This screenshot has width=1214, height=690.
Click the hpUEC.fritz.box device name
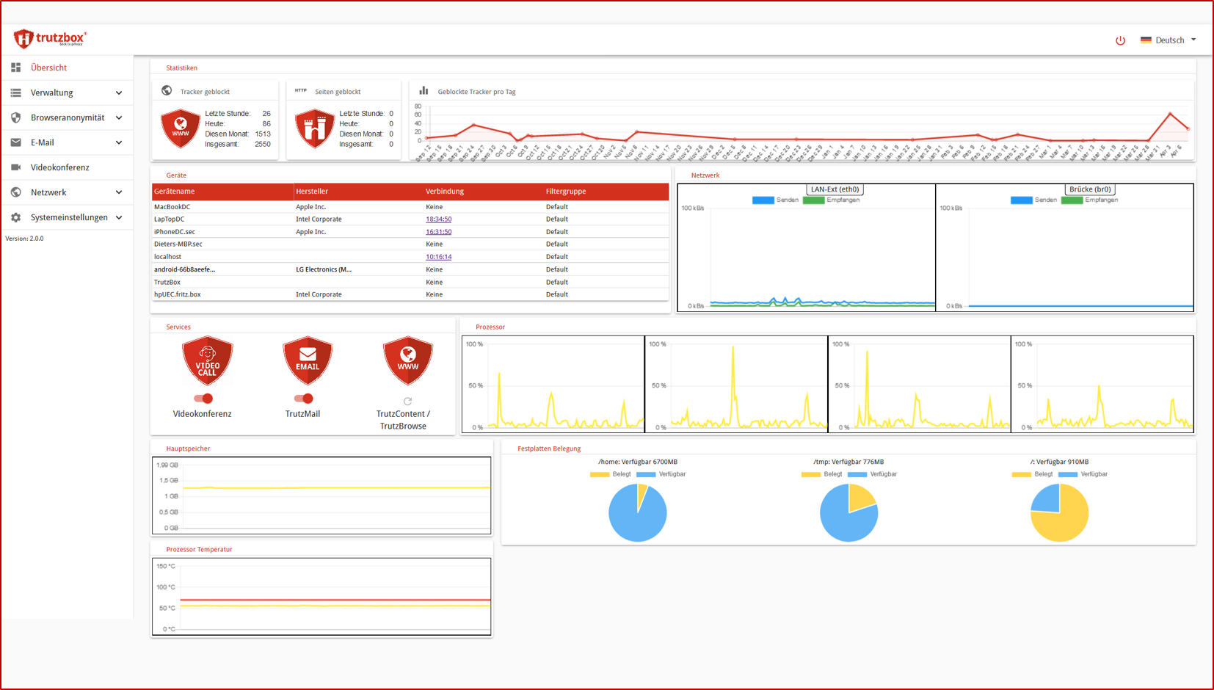(x=178, y=294)
